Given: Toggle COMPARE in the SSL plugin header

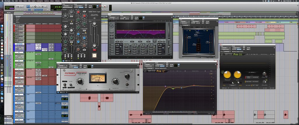Looking at the screenshot, I should point(81,7).
